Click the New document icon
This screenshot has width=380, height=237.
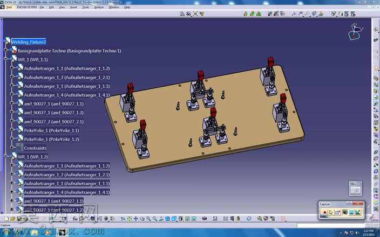(6, 219)
